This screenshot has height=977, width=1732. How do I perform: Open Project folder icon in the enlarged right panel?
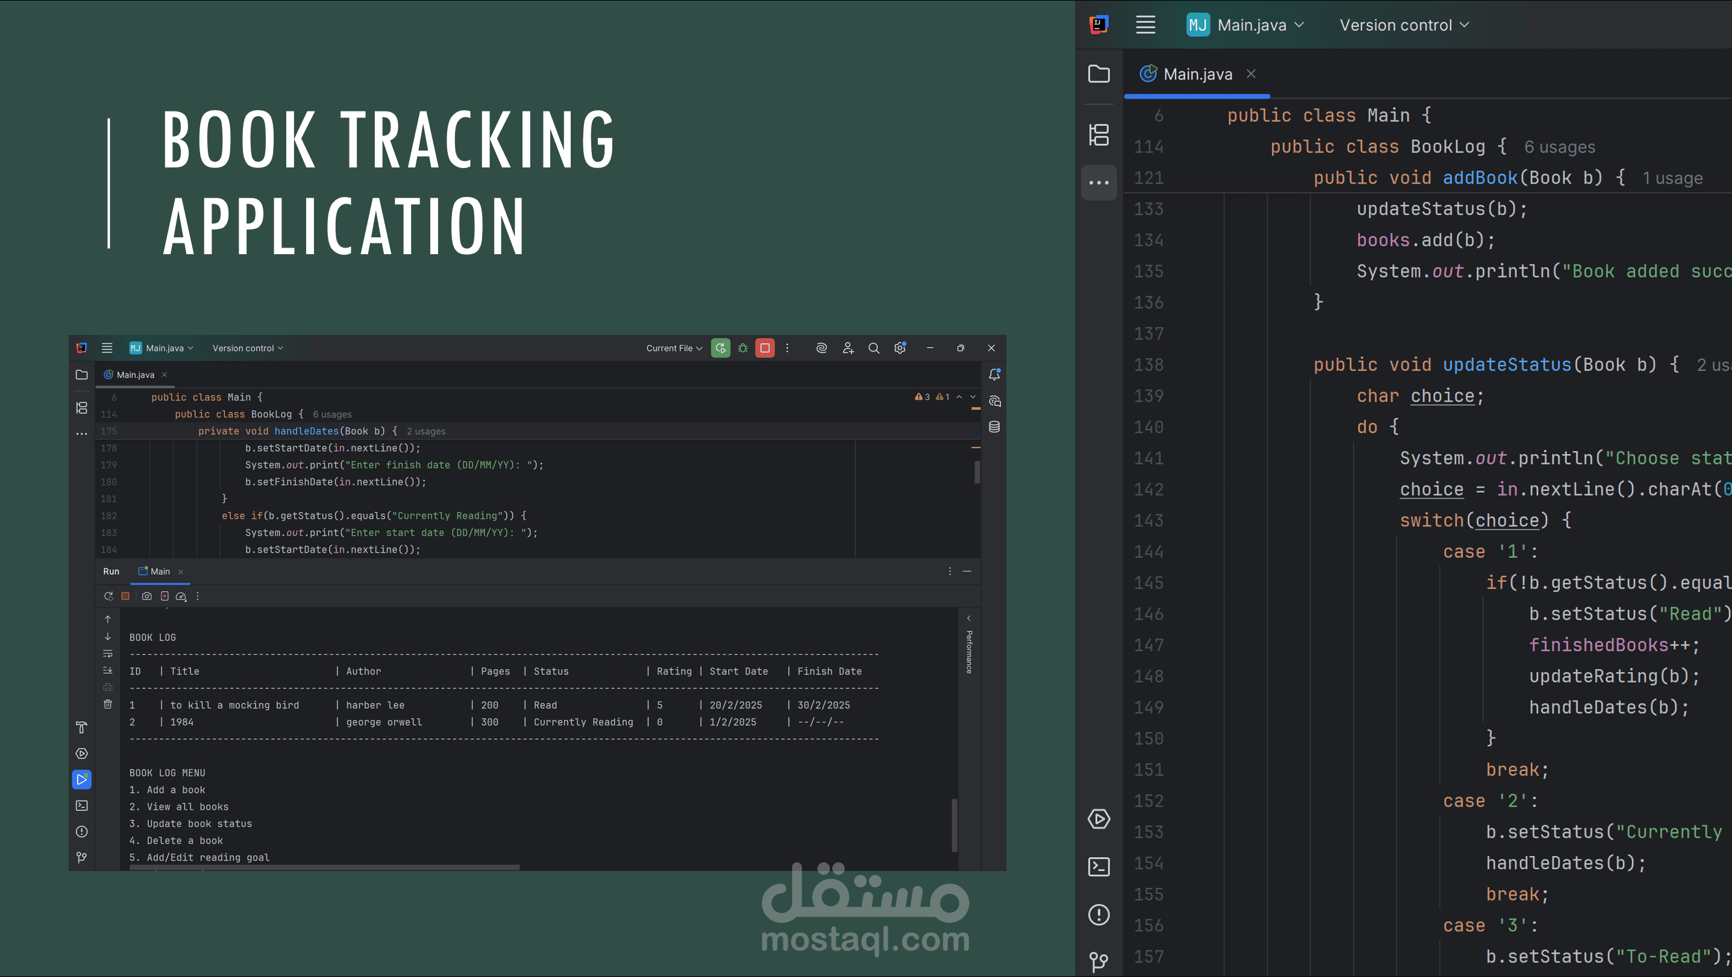(1099, 74)
